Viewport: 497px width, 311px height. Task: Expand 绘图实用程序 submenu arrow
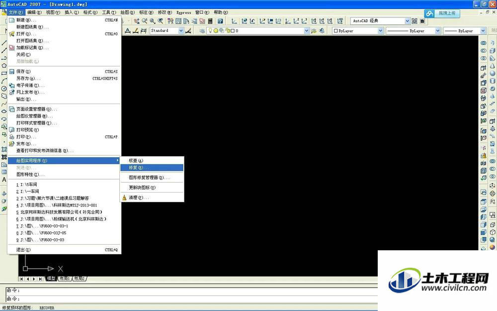[117, 161]
